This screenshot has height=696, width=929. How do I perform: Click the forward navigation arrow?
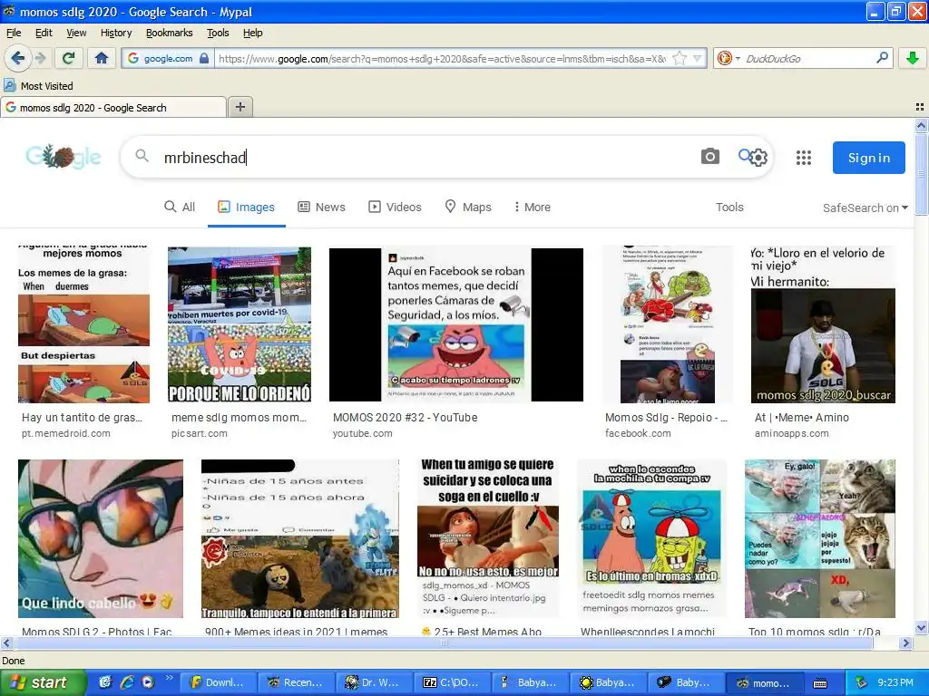click(41, 58)
